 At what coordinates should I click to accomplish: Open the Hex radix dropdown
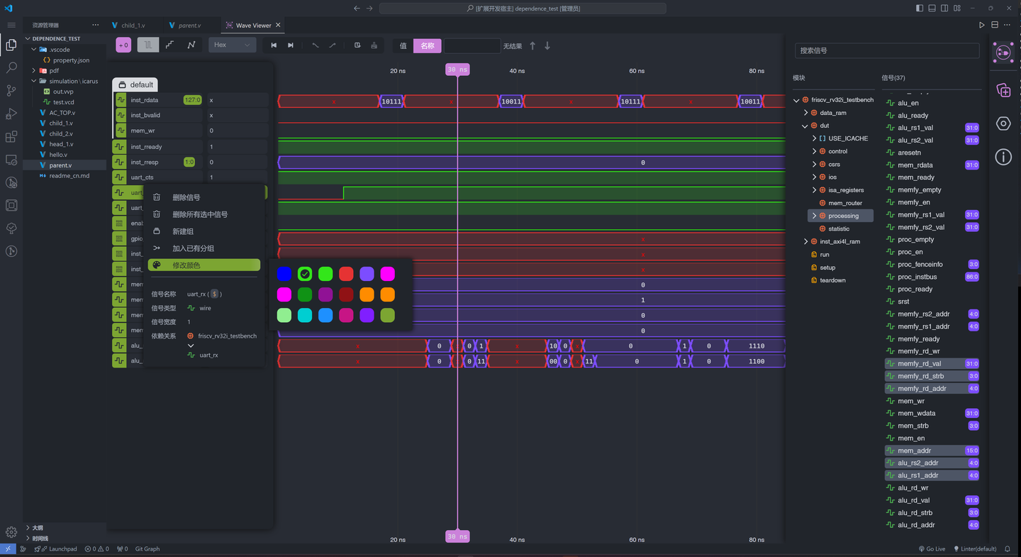(x=232, y=45)
